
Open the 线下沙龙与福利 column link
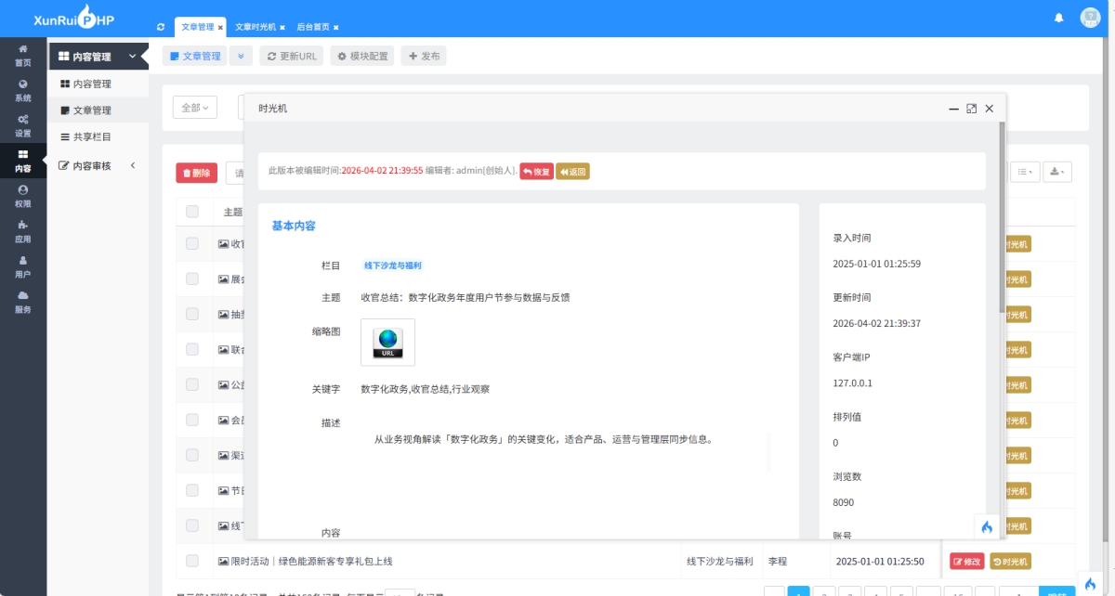(391, 265)
